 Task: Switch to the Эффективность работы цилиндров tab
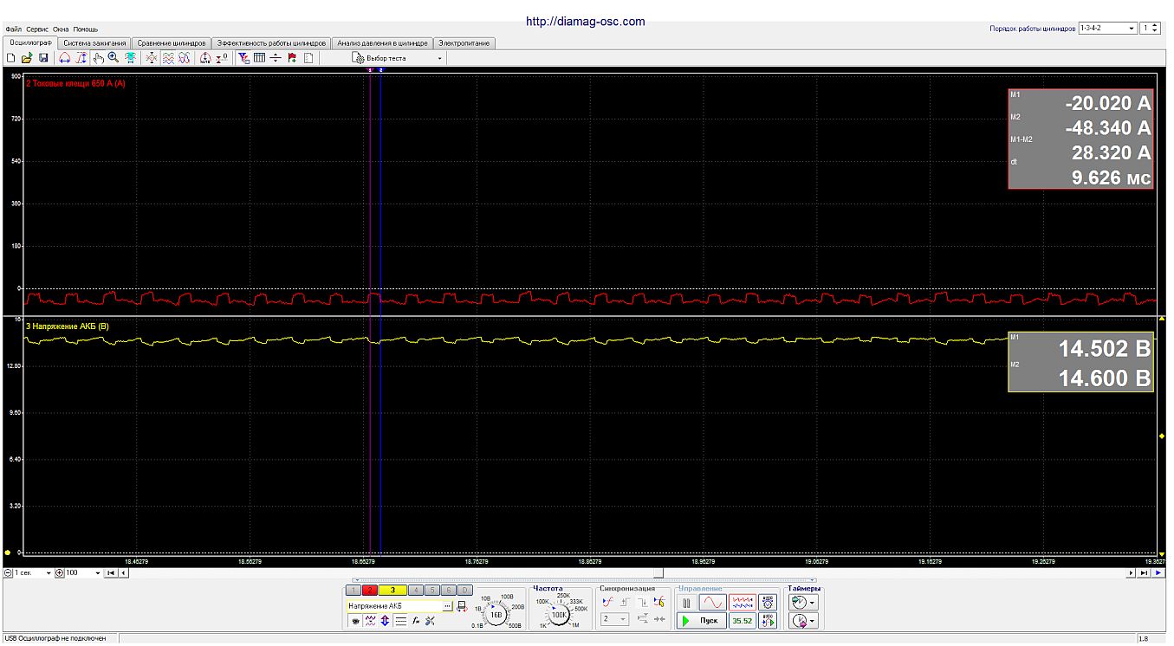[271, 42]
